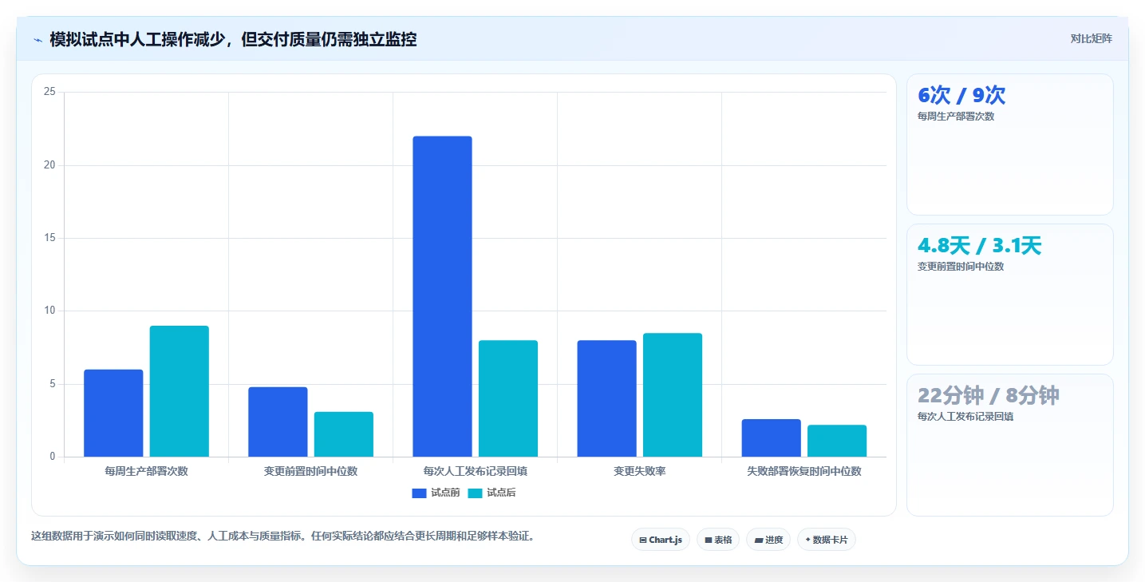
Task: Click the 试点后 bar for 失败部署恢复时间中位数
Action: point(837,441)
